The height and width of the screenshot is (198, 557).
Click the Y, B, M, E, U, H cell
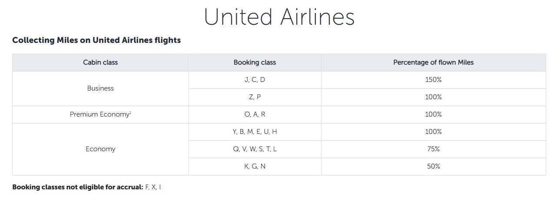(x=255, y=132)
